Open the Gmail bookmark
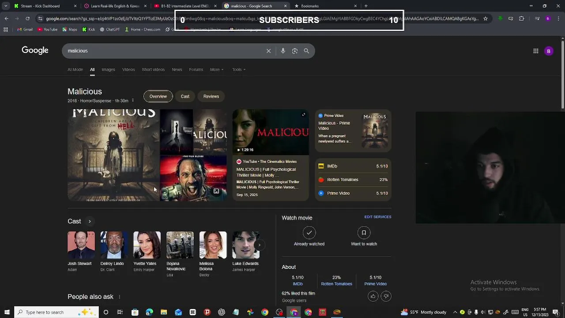 tap(24, 30)
